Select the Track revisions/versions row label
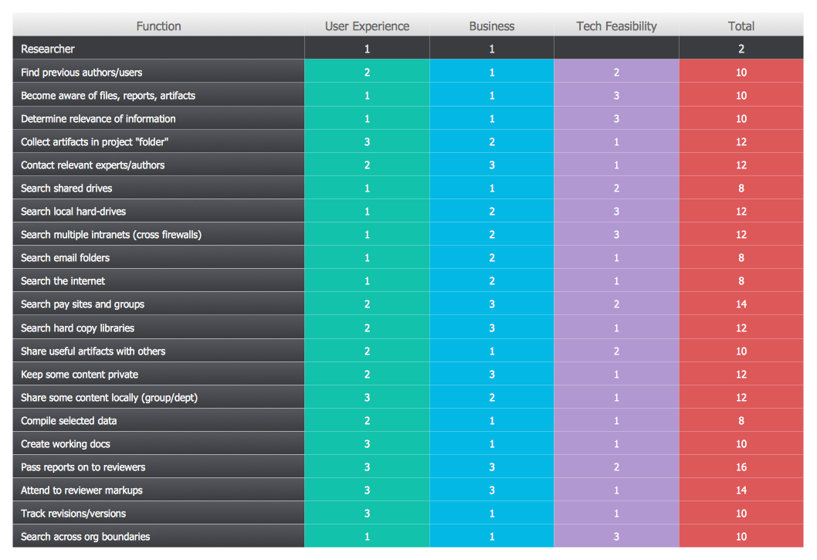The width and height of the screenshot is (817, 560). coord(73,514)
